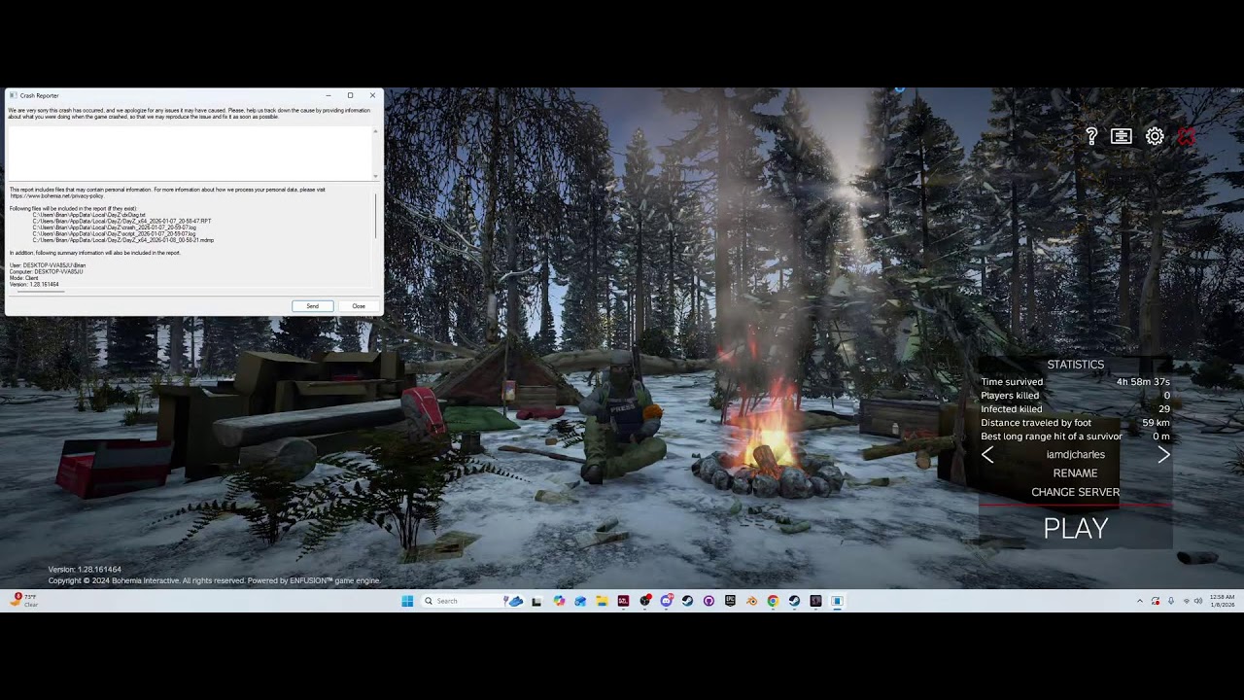Click the taskbar Search box
Screen dimensions: 1244x700
click(470, 601)
